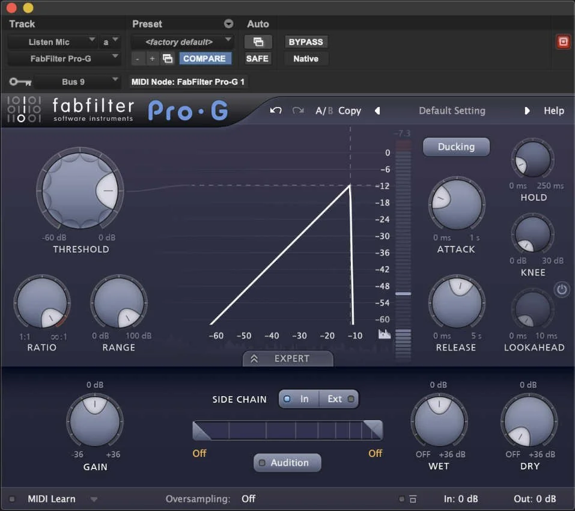This screenshot has width=575, height=511.
Task: Click the side chain filter band slider
Action: (x=287, y=430)
